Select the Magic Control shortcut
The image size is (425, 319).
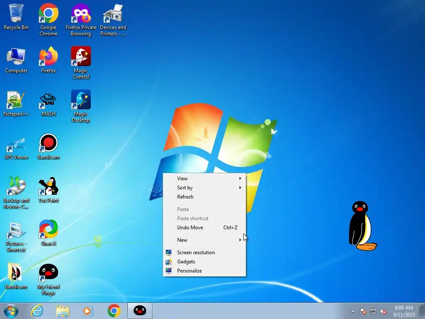tap(81, 63)
